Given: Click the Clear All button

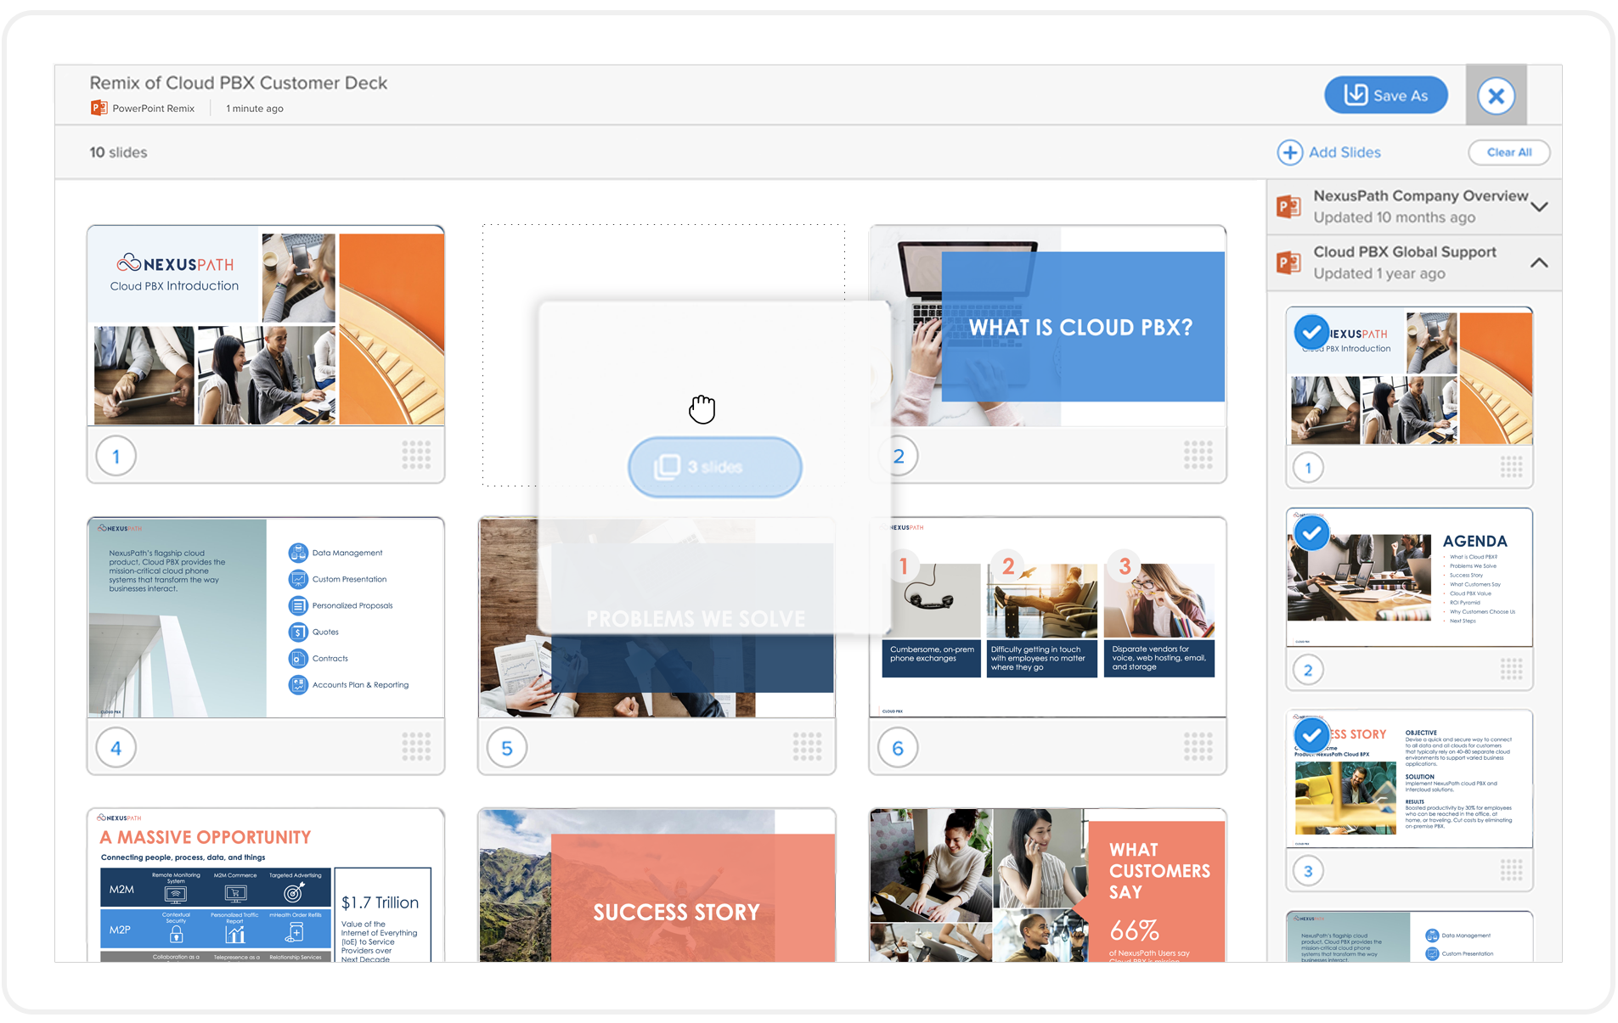Looking at the screenshot, I should [1509, 153].
